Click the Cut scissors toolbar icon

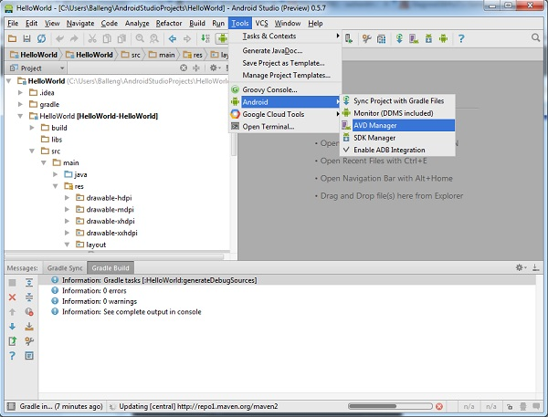click(92, 38)
